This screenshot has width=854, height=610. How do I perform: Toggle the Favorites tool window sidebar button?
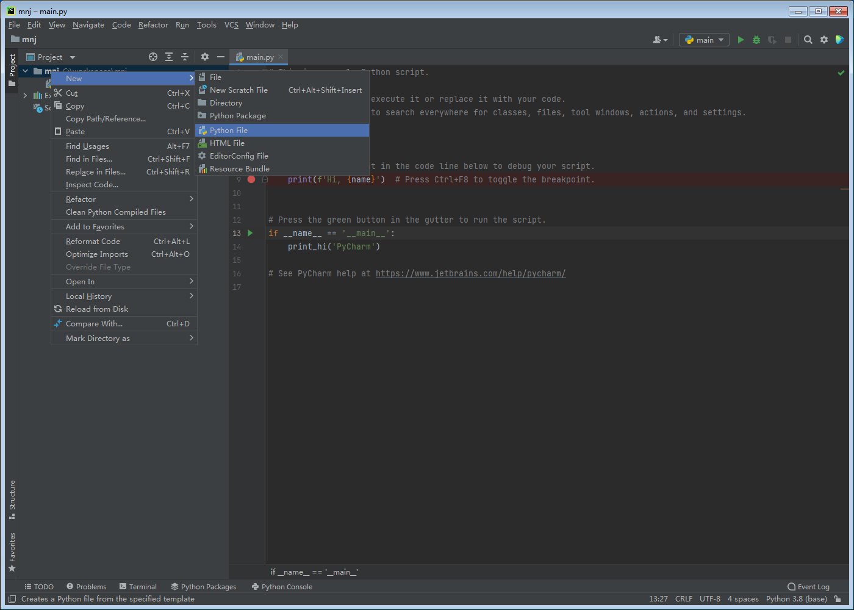[x=12, y=552]
